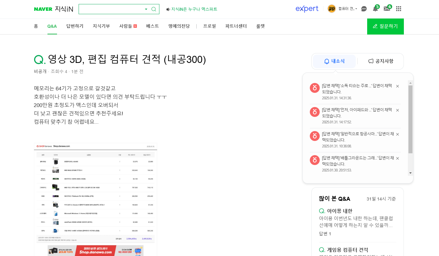This screenshot has height=256, width=439.
Task: Open the danawa estimate screenshot image
Action: pos(96,199)
